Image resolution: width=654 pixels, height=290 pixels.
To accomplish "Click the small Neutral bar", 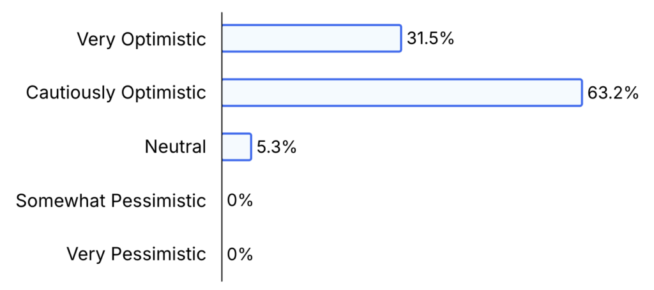I will (x=236, y=147).
